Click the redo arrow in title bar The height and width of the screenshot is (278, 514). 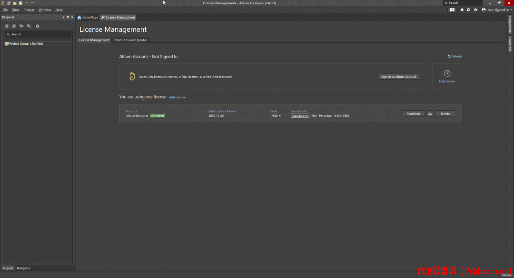coord(32,3)
